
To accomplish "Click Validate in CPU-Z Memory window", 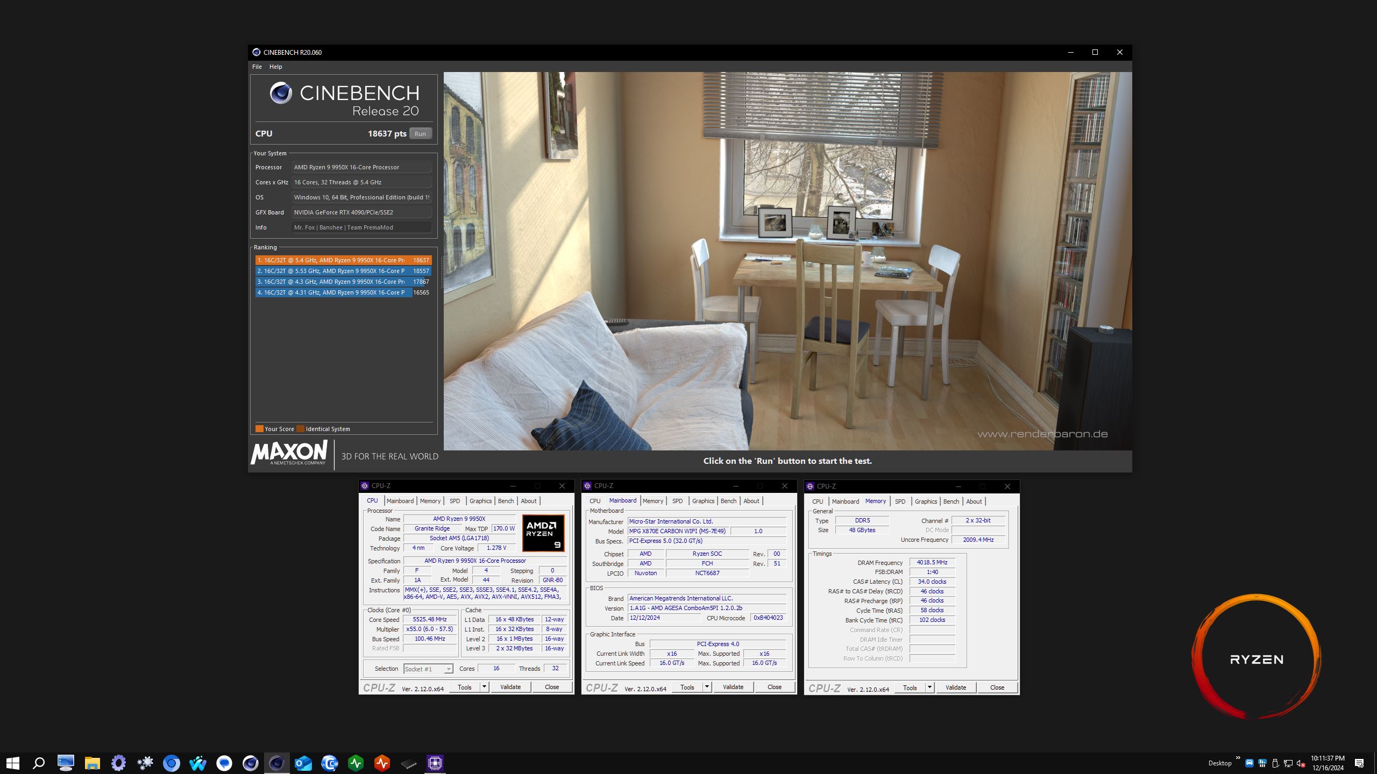I will 956,687.
